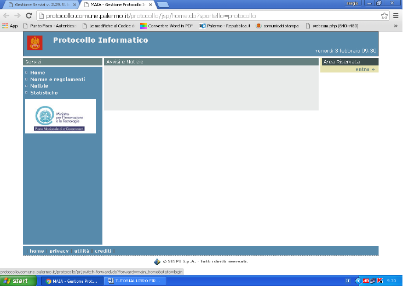Click the browser forward arrow
Viewport: 403px width, 286px height.
18,16
